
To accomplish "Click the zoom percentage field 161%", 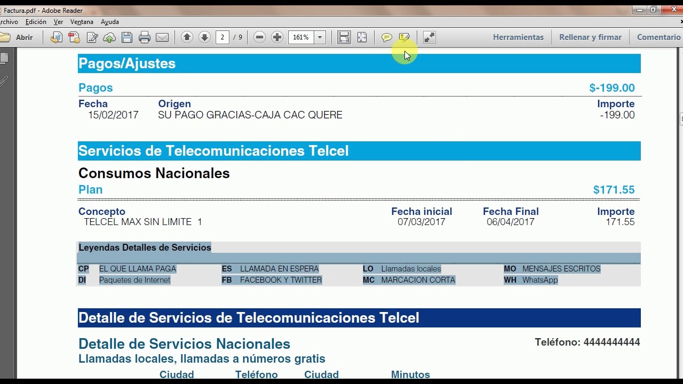I will 301,37.
